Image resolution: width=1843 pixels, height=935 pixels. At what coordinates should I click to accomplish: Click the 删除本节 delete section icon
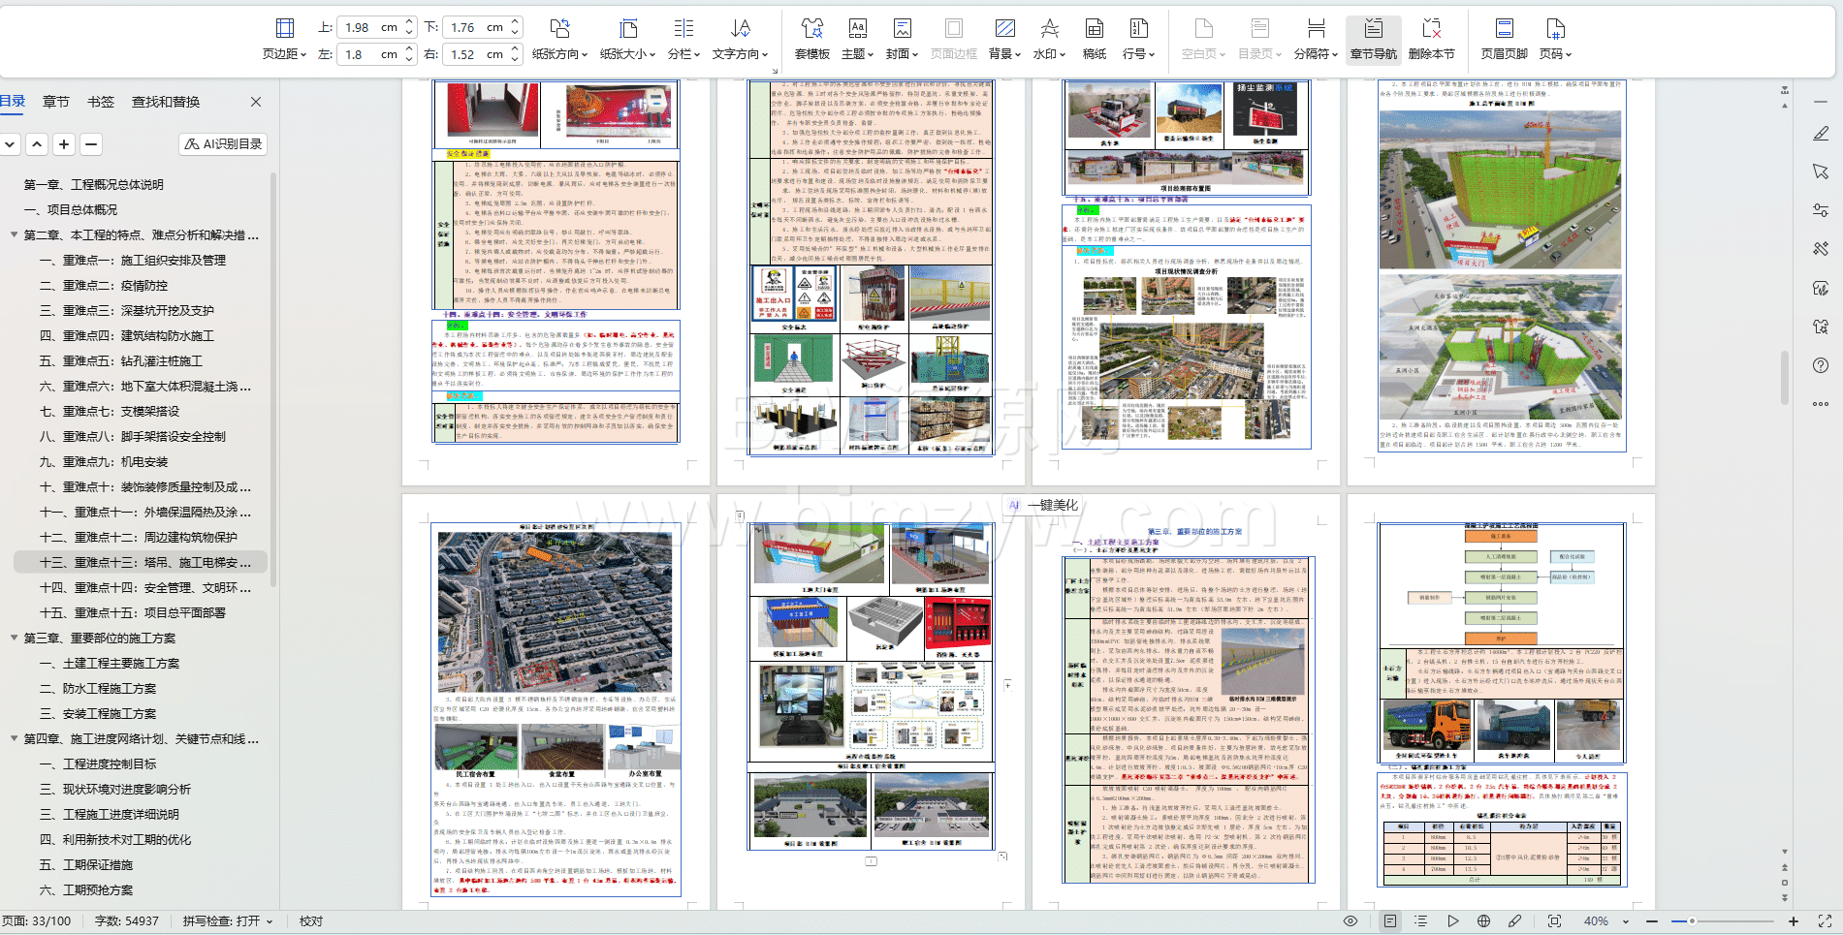tap(1431, 28)
